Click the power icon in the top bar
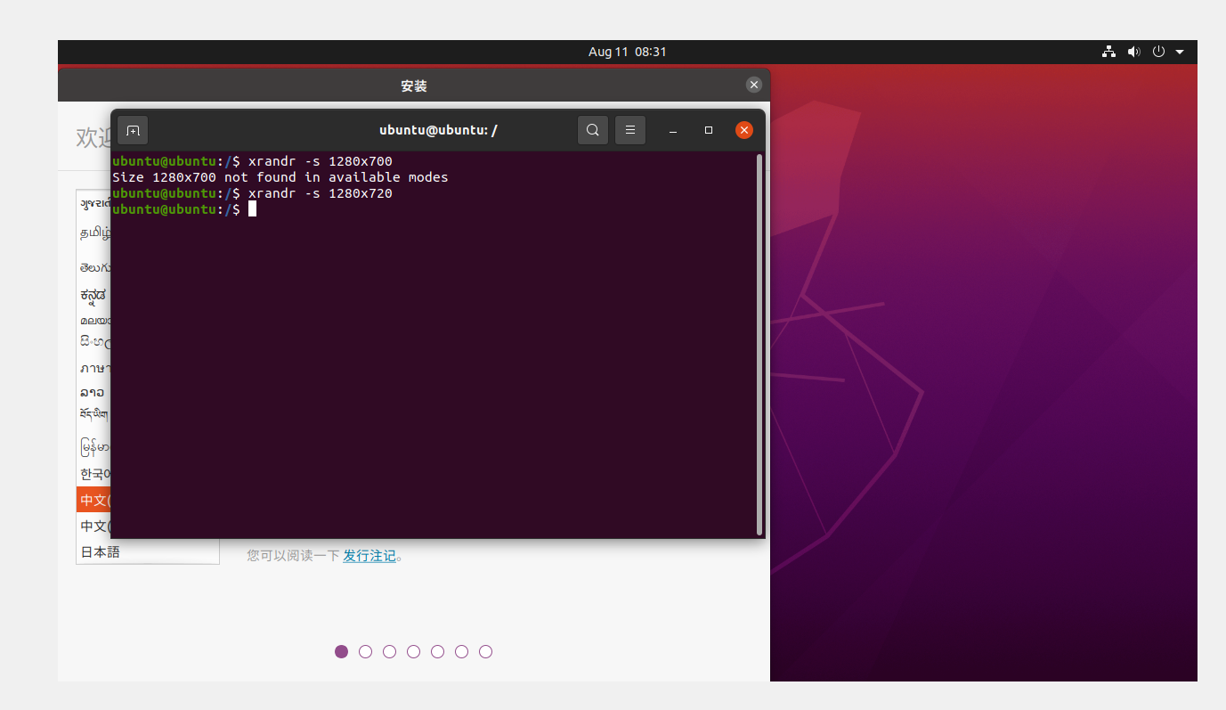The image size is (1226, 710). [x=1158, y=52]
